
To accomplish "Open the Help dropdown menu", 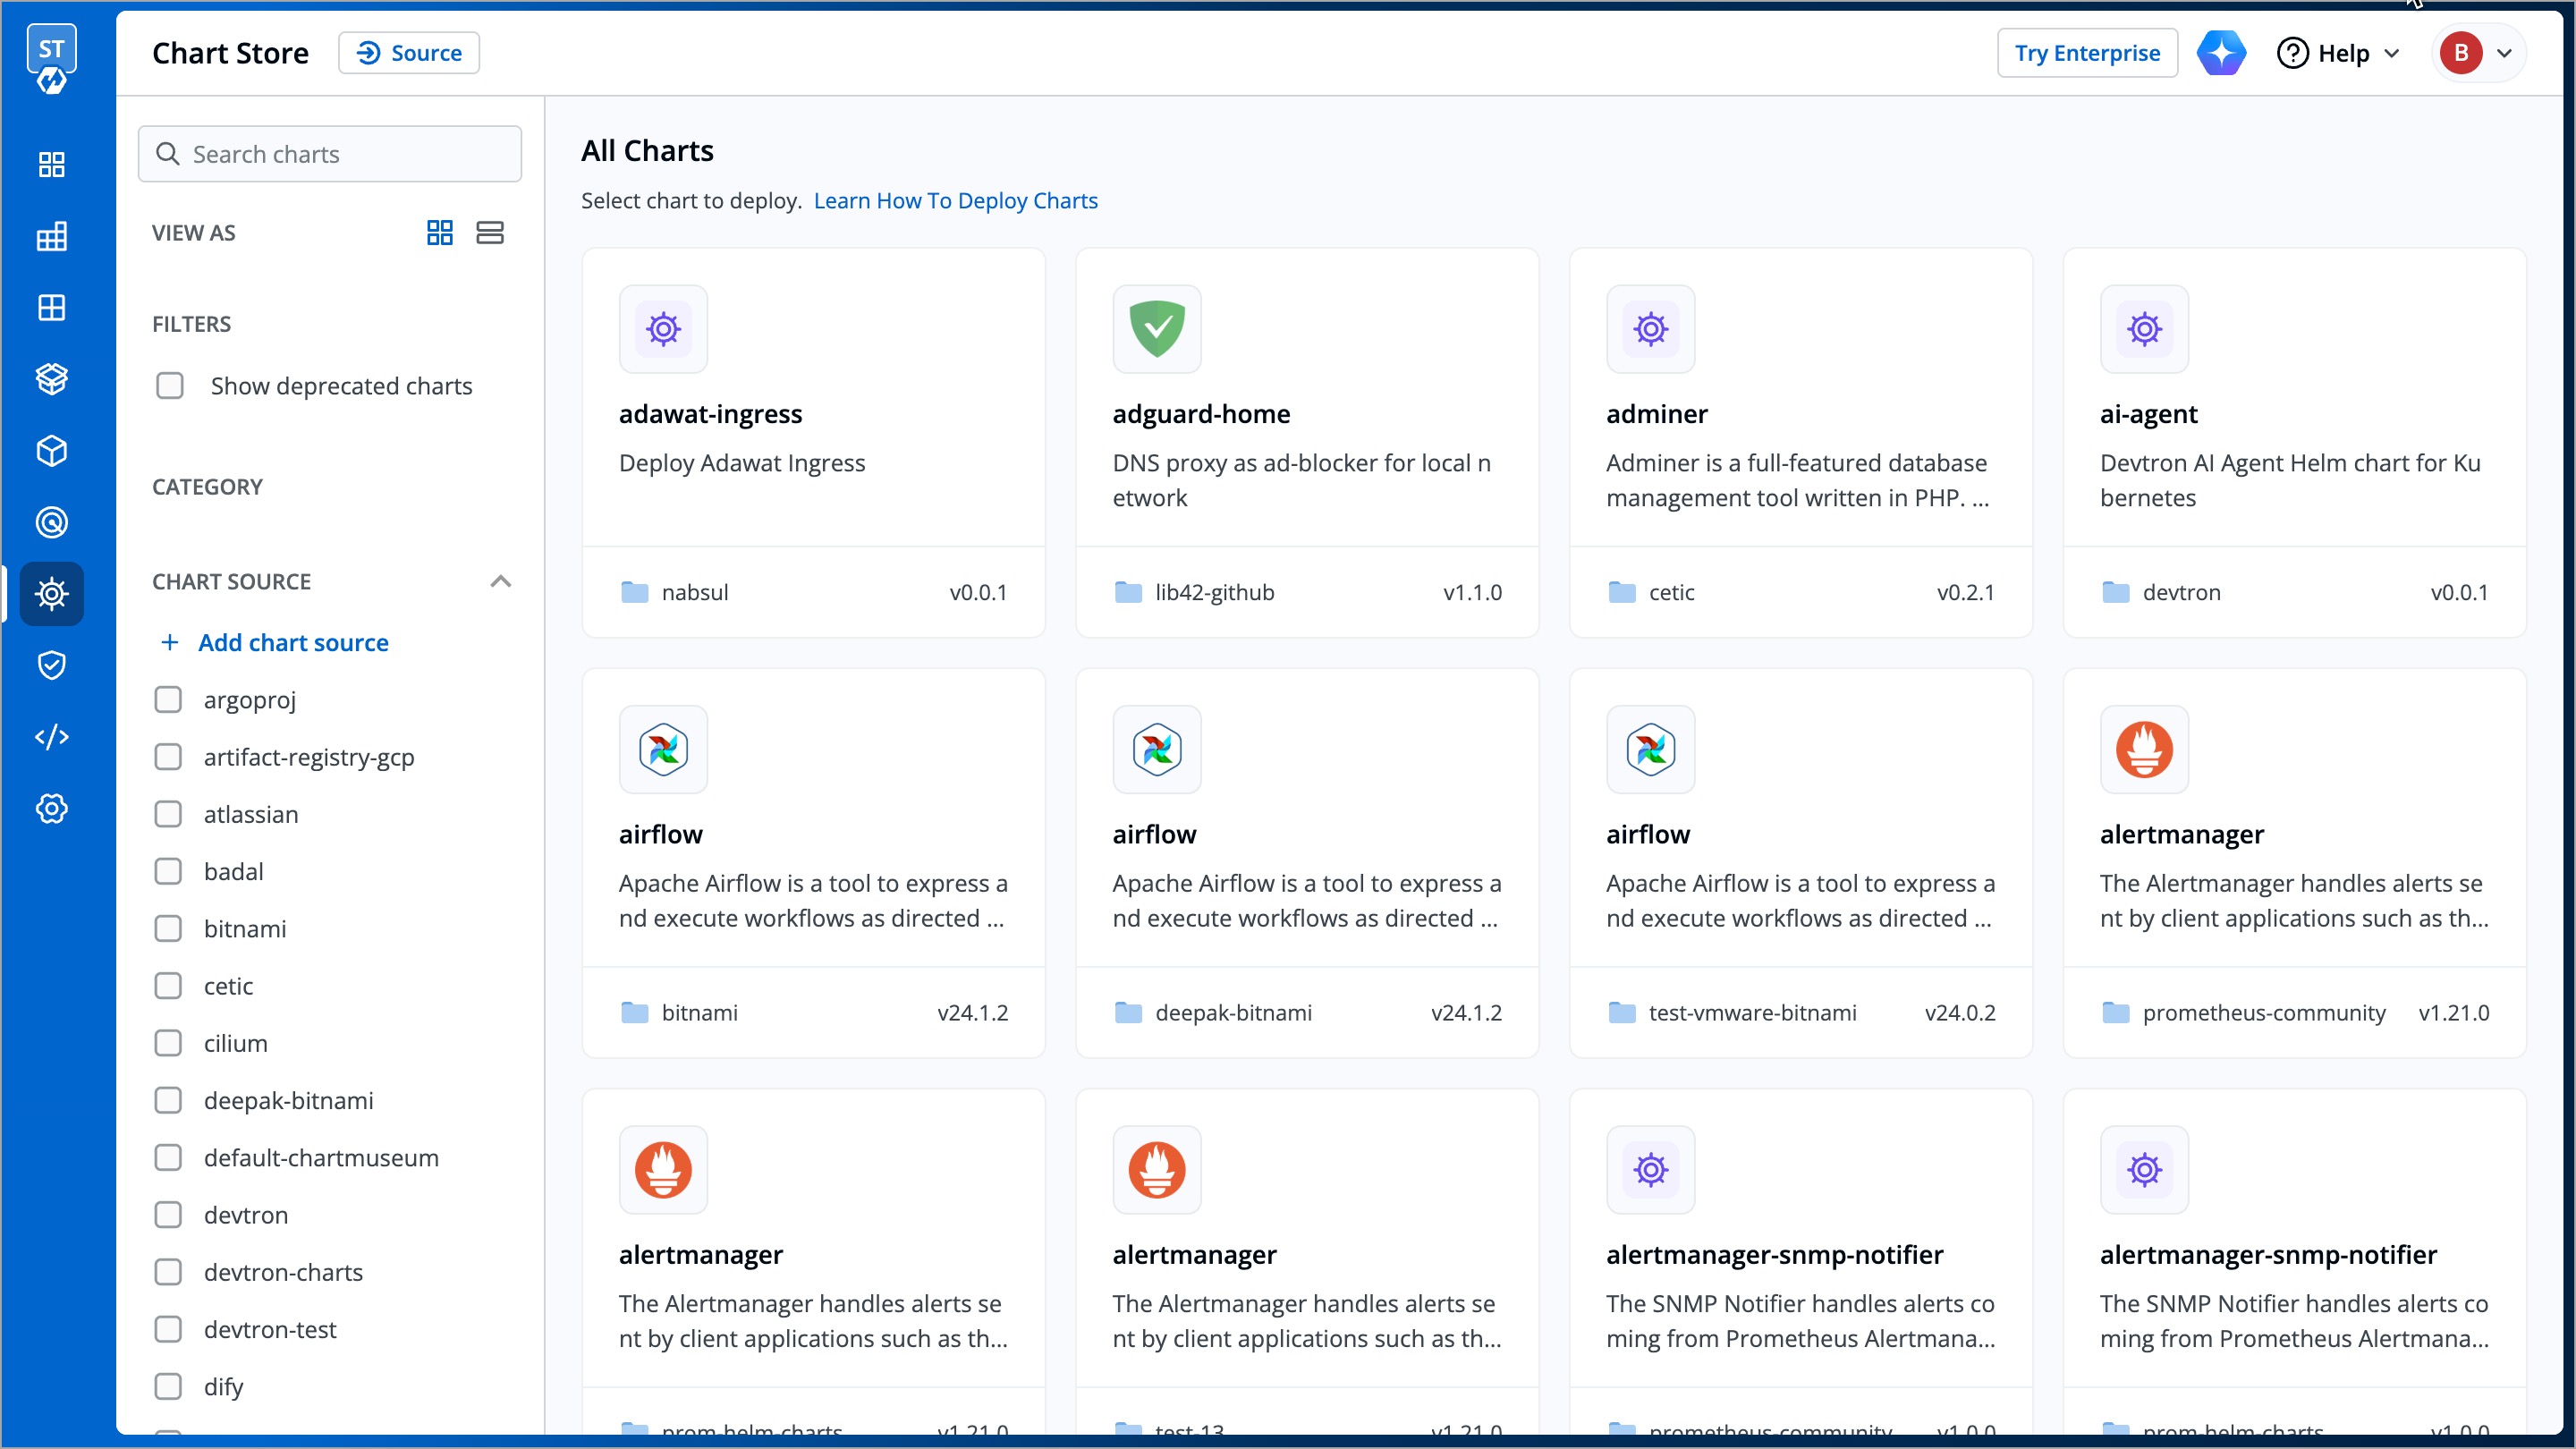I will point(2338,53).
